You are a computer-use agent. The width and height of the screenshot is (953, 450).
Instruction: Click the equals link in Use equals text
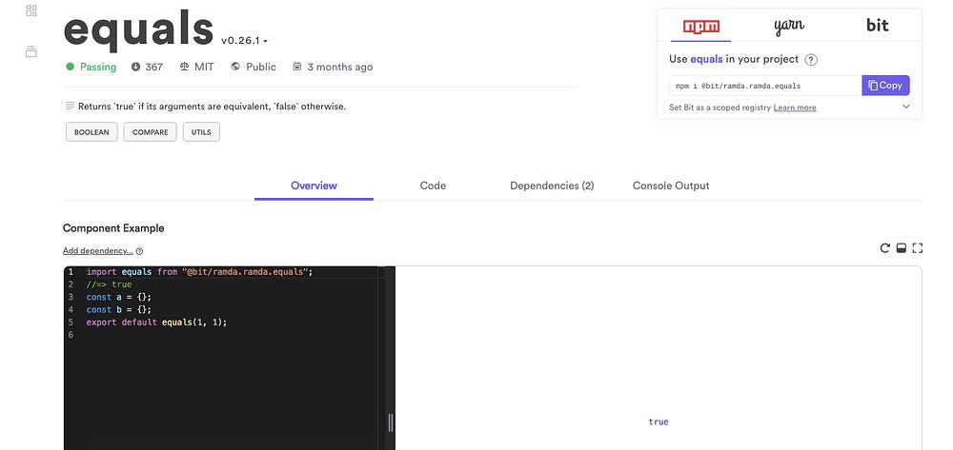(x=706, y=59)
